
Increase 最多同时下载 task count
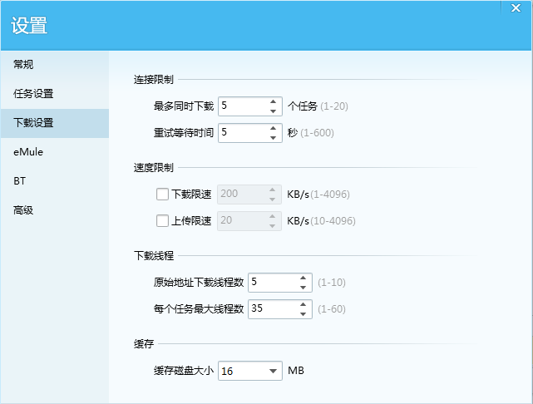click(x=273, y=101)
